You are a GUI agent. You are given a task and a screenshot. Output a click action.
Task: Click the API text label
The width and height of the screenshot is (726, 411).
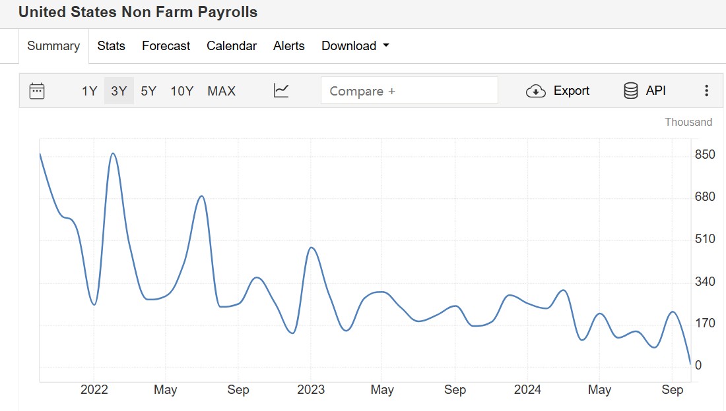click(655, 91)
